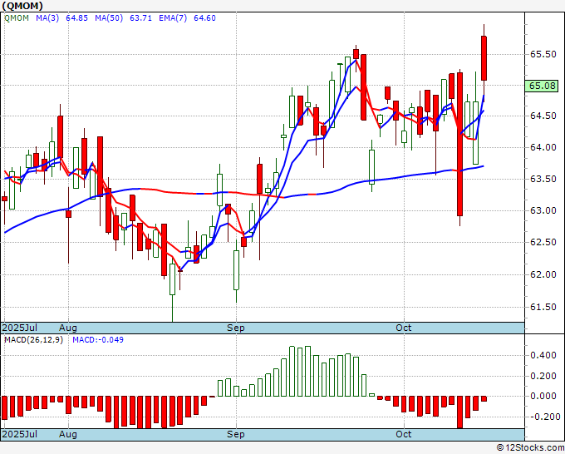Viewport: 565px width, 454px height.
Task: Click the Sep label on MACD axis
Action: (236, 434)
